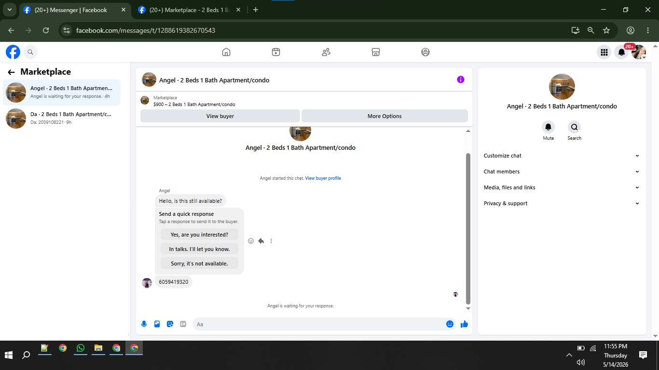
Task: Click the install app icon in address bar
Action: pyautogui.click(x=575, y=30)
